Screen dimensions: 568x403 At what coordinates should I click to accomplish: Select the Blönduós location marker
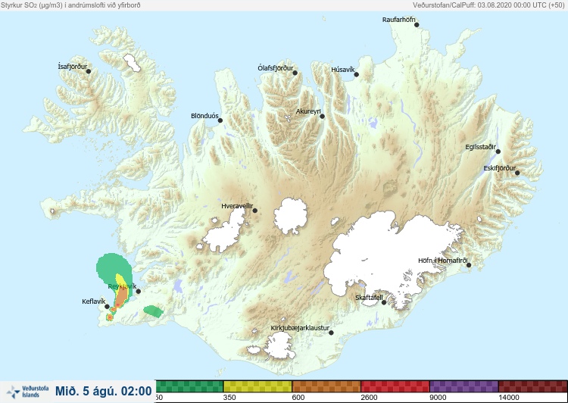[x=220, y=120]
